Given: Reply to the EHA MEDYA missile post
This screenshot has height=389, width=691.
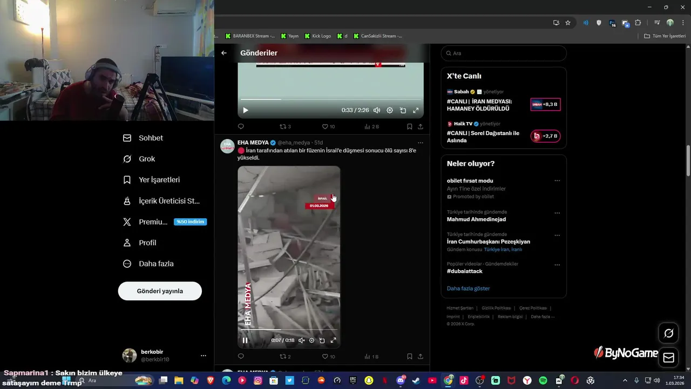Looking at the screenshot, I should (x=241, y=357).
